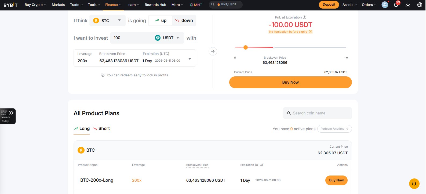Click the download app icon

pos(408,5)
